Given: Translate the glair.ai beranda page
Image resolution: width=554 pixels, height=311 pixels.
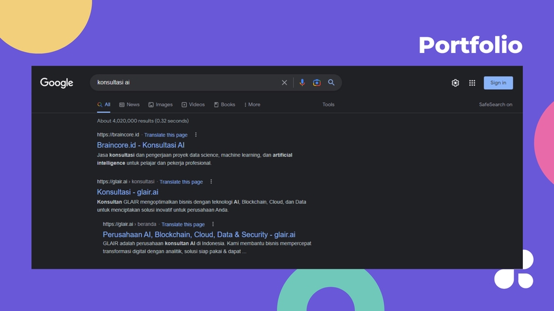Looking at the screenshot, I should click(183, 225).
